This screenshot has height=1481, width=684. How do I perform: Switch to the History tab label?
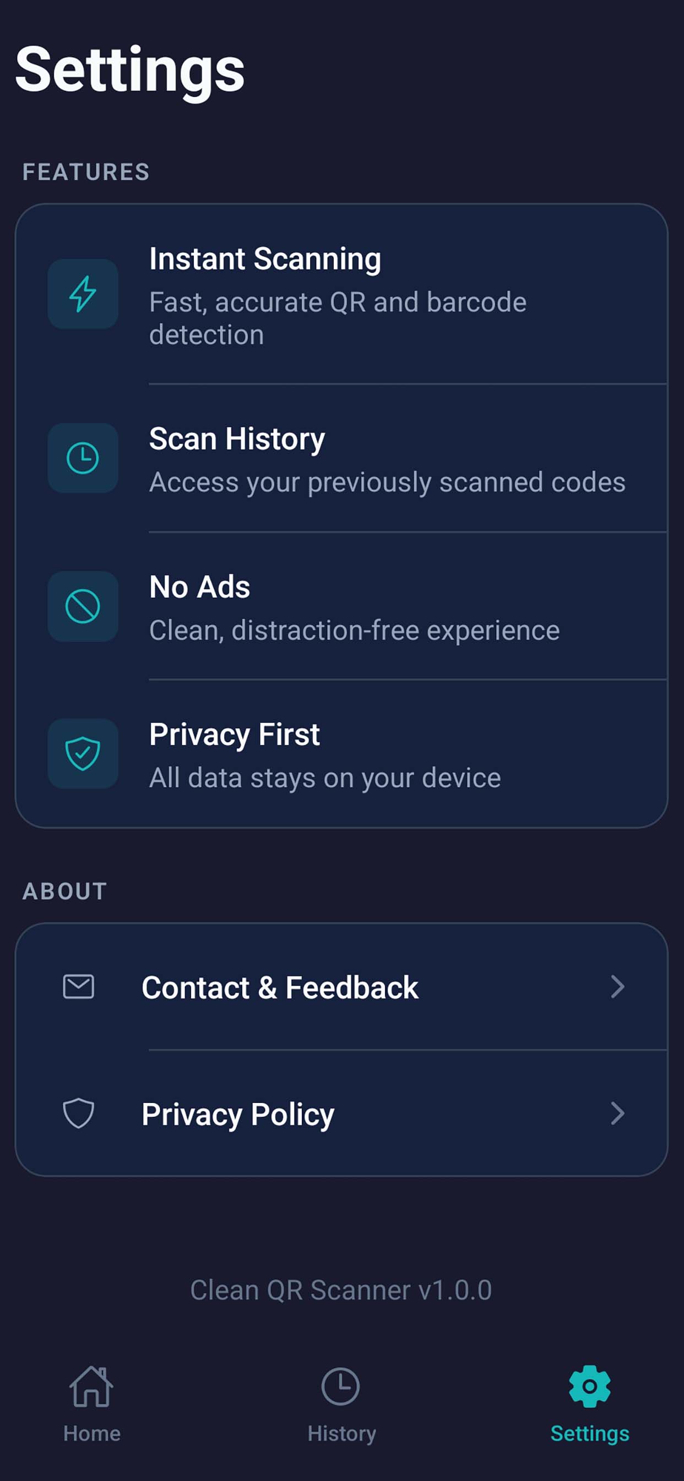pos(341,1433)
